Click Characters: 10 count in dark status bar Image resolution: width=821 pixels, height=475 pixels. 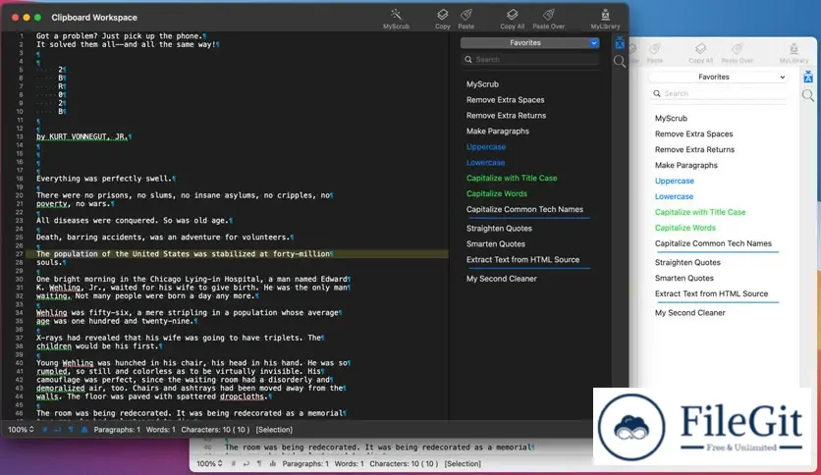click(215, 430)
